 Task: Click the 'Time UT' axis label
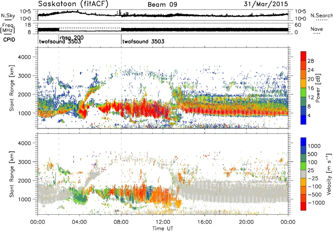[163, 228]
